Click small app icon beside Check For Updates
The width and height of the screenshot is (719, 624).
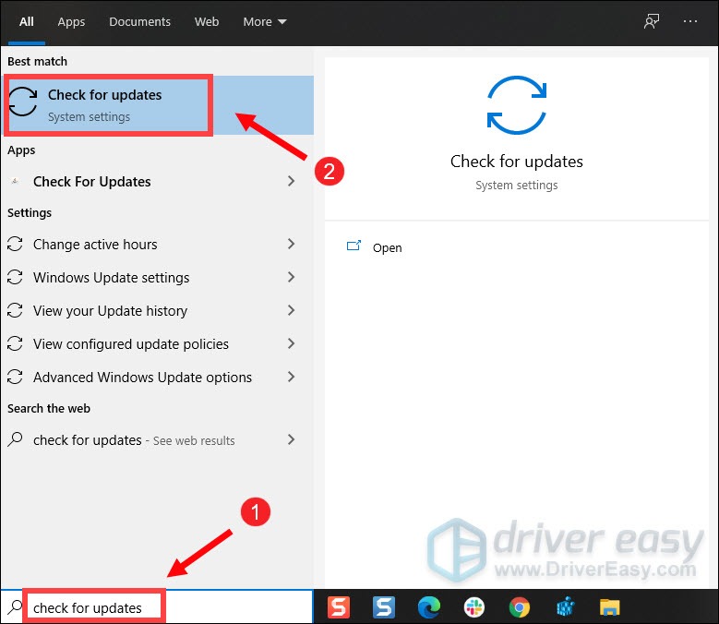[15, 182]
